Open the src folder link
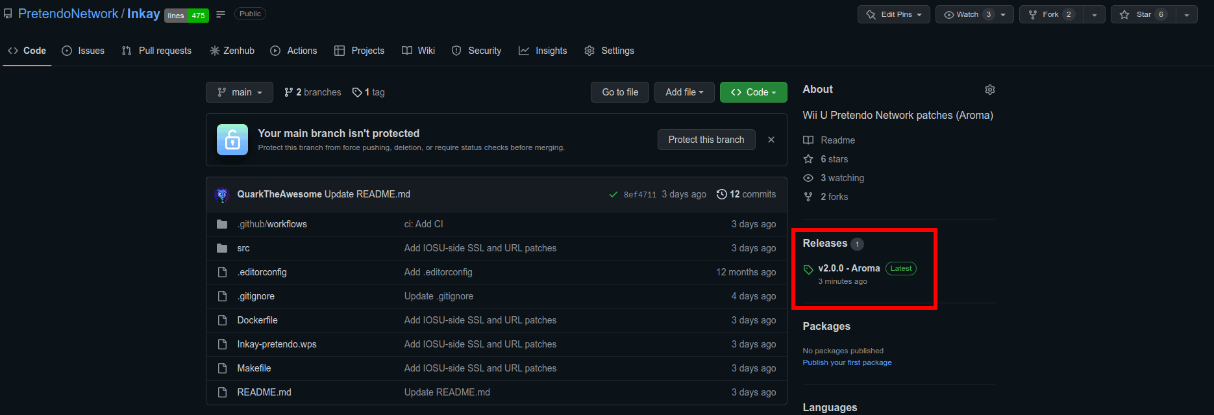The image size is (1214, 415). tap(243, 248)
